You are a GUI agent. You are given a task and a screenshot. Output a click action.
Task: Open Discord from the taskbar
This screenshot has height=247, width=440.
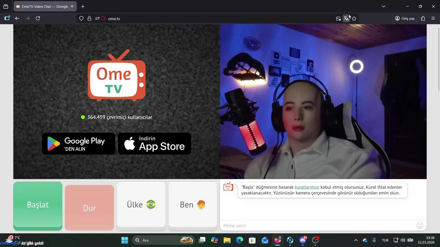(x=303, y=240)
